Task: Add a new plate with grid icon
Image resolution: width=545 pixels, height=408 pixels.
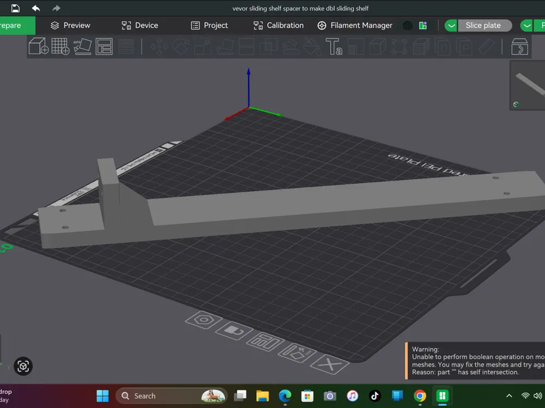Action: [60, 46]
